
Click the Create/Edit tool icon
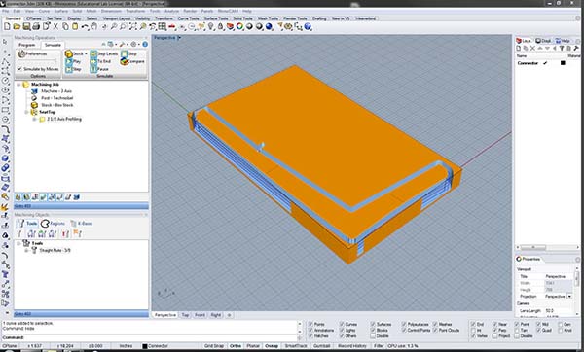coord(20,233)
